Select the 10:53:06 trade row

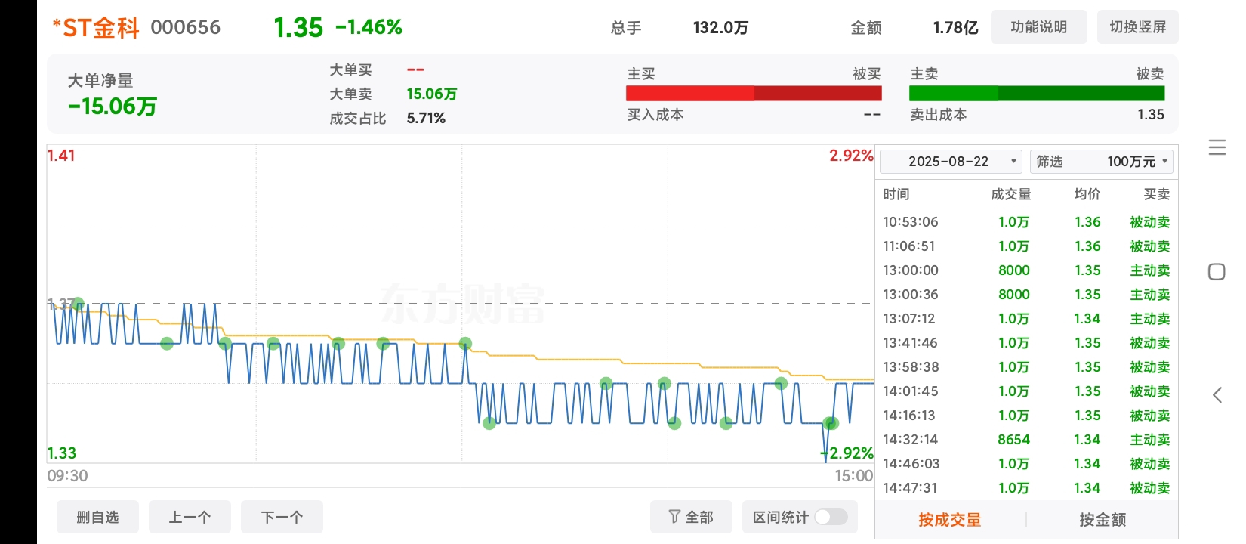coord(1026,222)
